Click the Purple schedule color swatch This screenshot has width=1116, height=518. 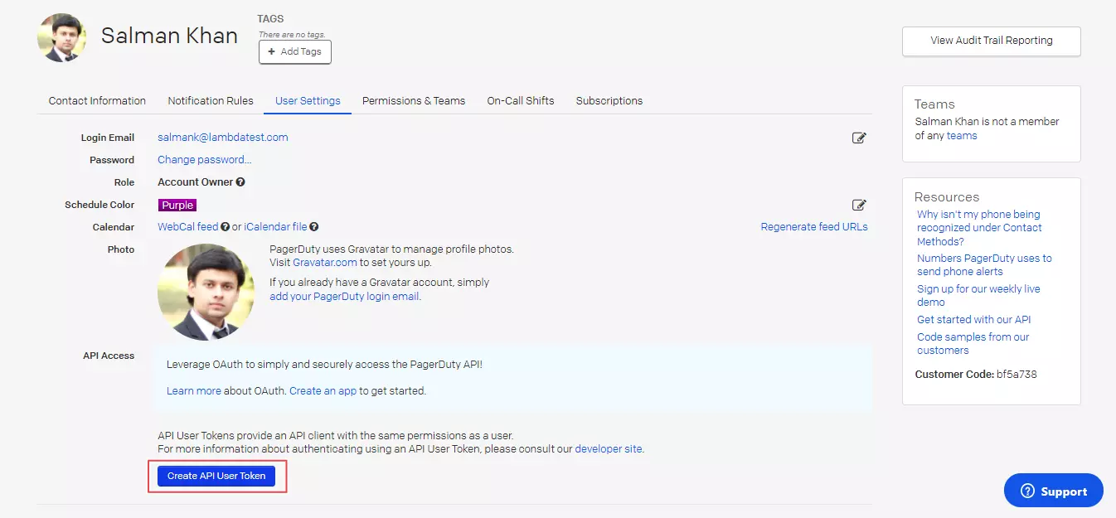177,205
